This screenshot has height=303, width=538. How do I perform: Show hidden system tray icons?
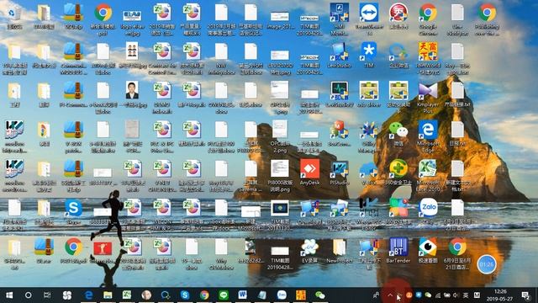(390, 295)
